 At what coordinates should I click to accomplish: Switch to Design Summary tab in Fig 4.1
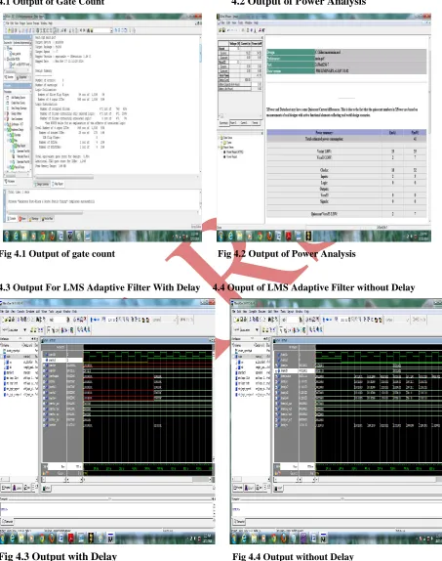(42, 184)
